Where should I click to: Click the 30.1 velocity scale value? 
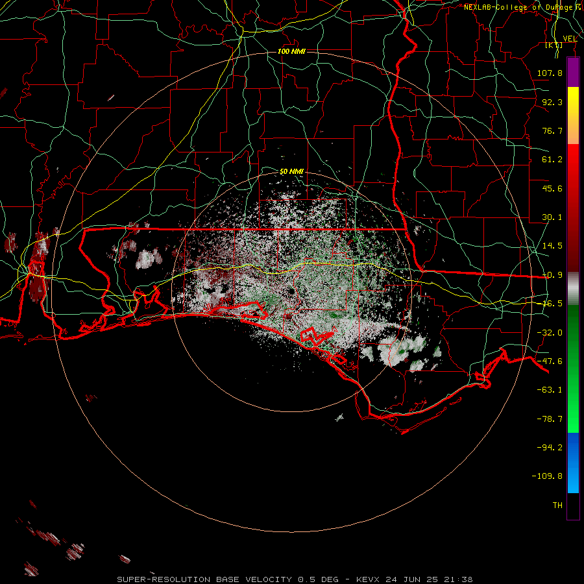[x=552, y=217]
